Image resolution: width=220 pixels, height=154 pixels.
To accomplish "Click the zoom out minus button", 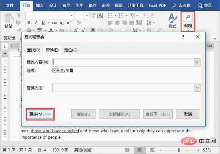I will coord(161,150).
